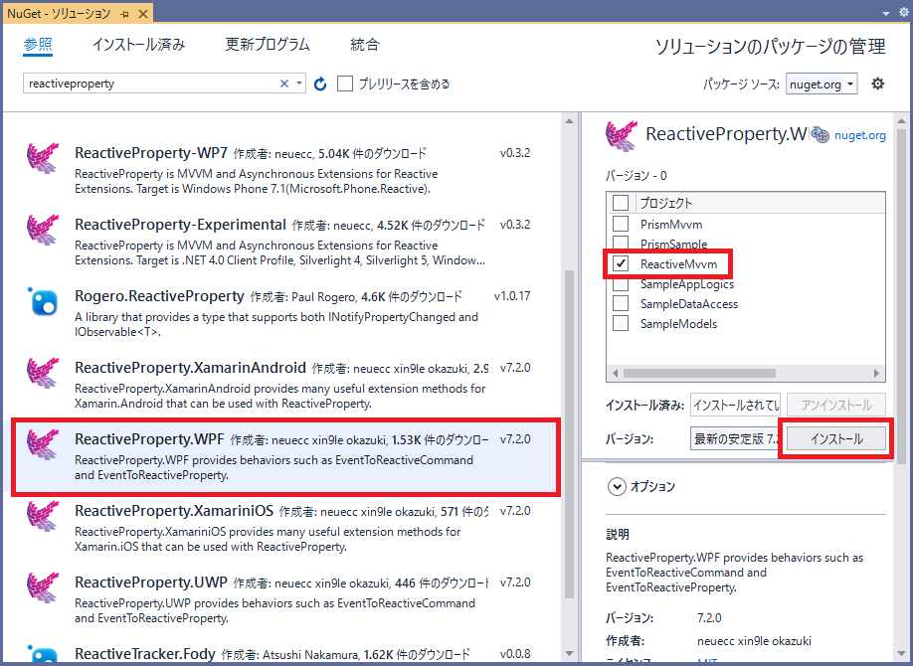Image resolution: width=913 pixels, height=666 pixels.
Task: Open tab window options gear at top right
Action: pyautogui.click(x=903, y=13)
